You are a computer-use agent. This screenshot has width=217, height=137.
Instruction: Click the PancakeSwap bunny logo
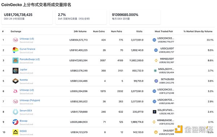(15, 61)
